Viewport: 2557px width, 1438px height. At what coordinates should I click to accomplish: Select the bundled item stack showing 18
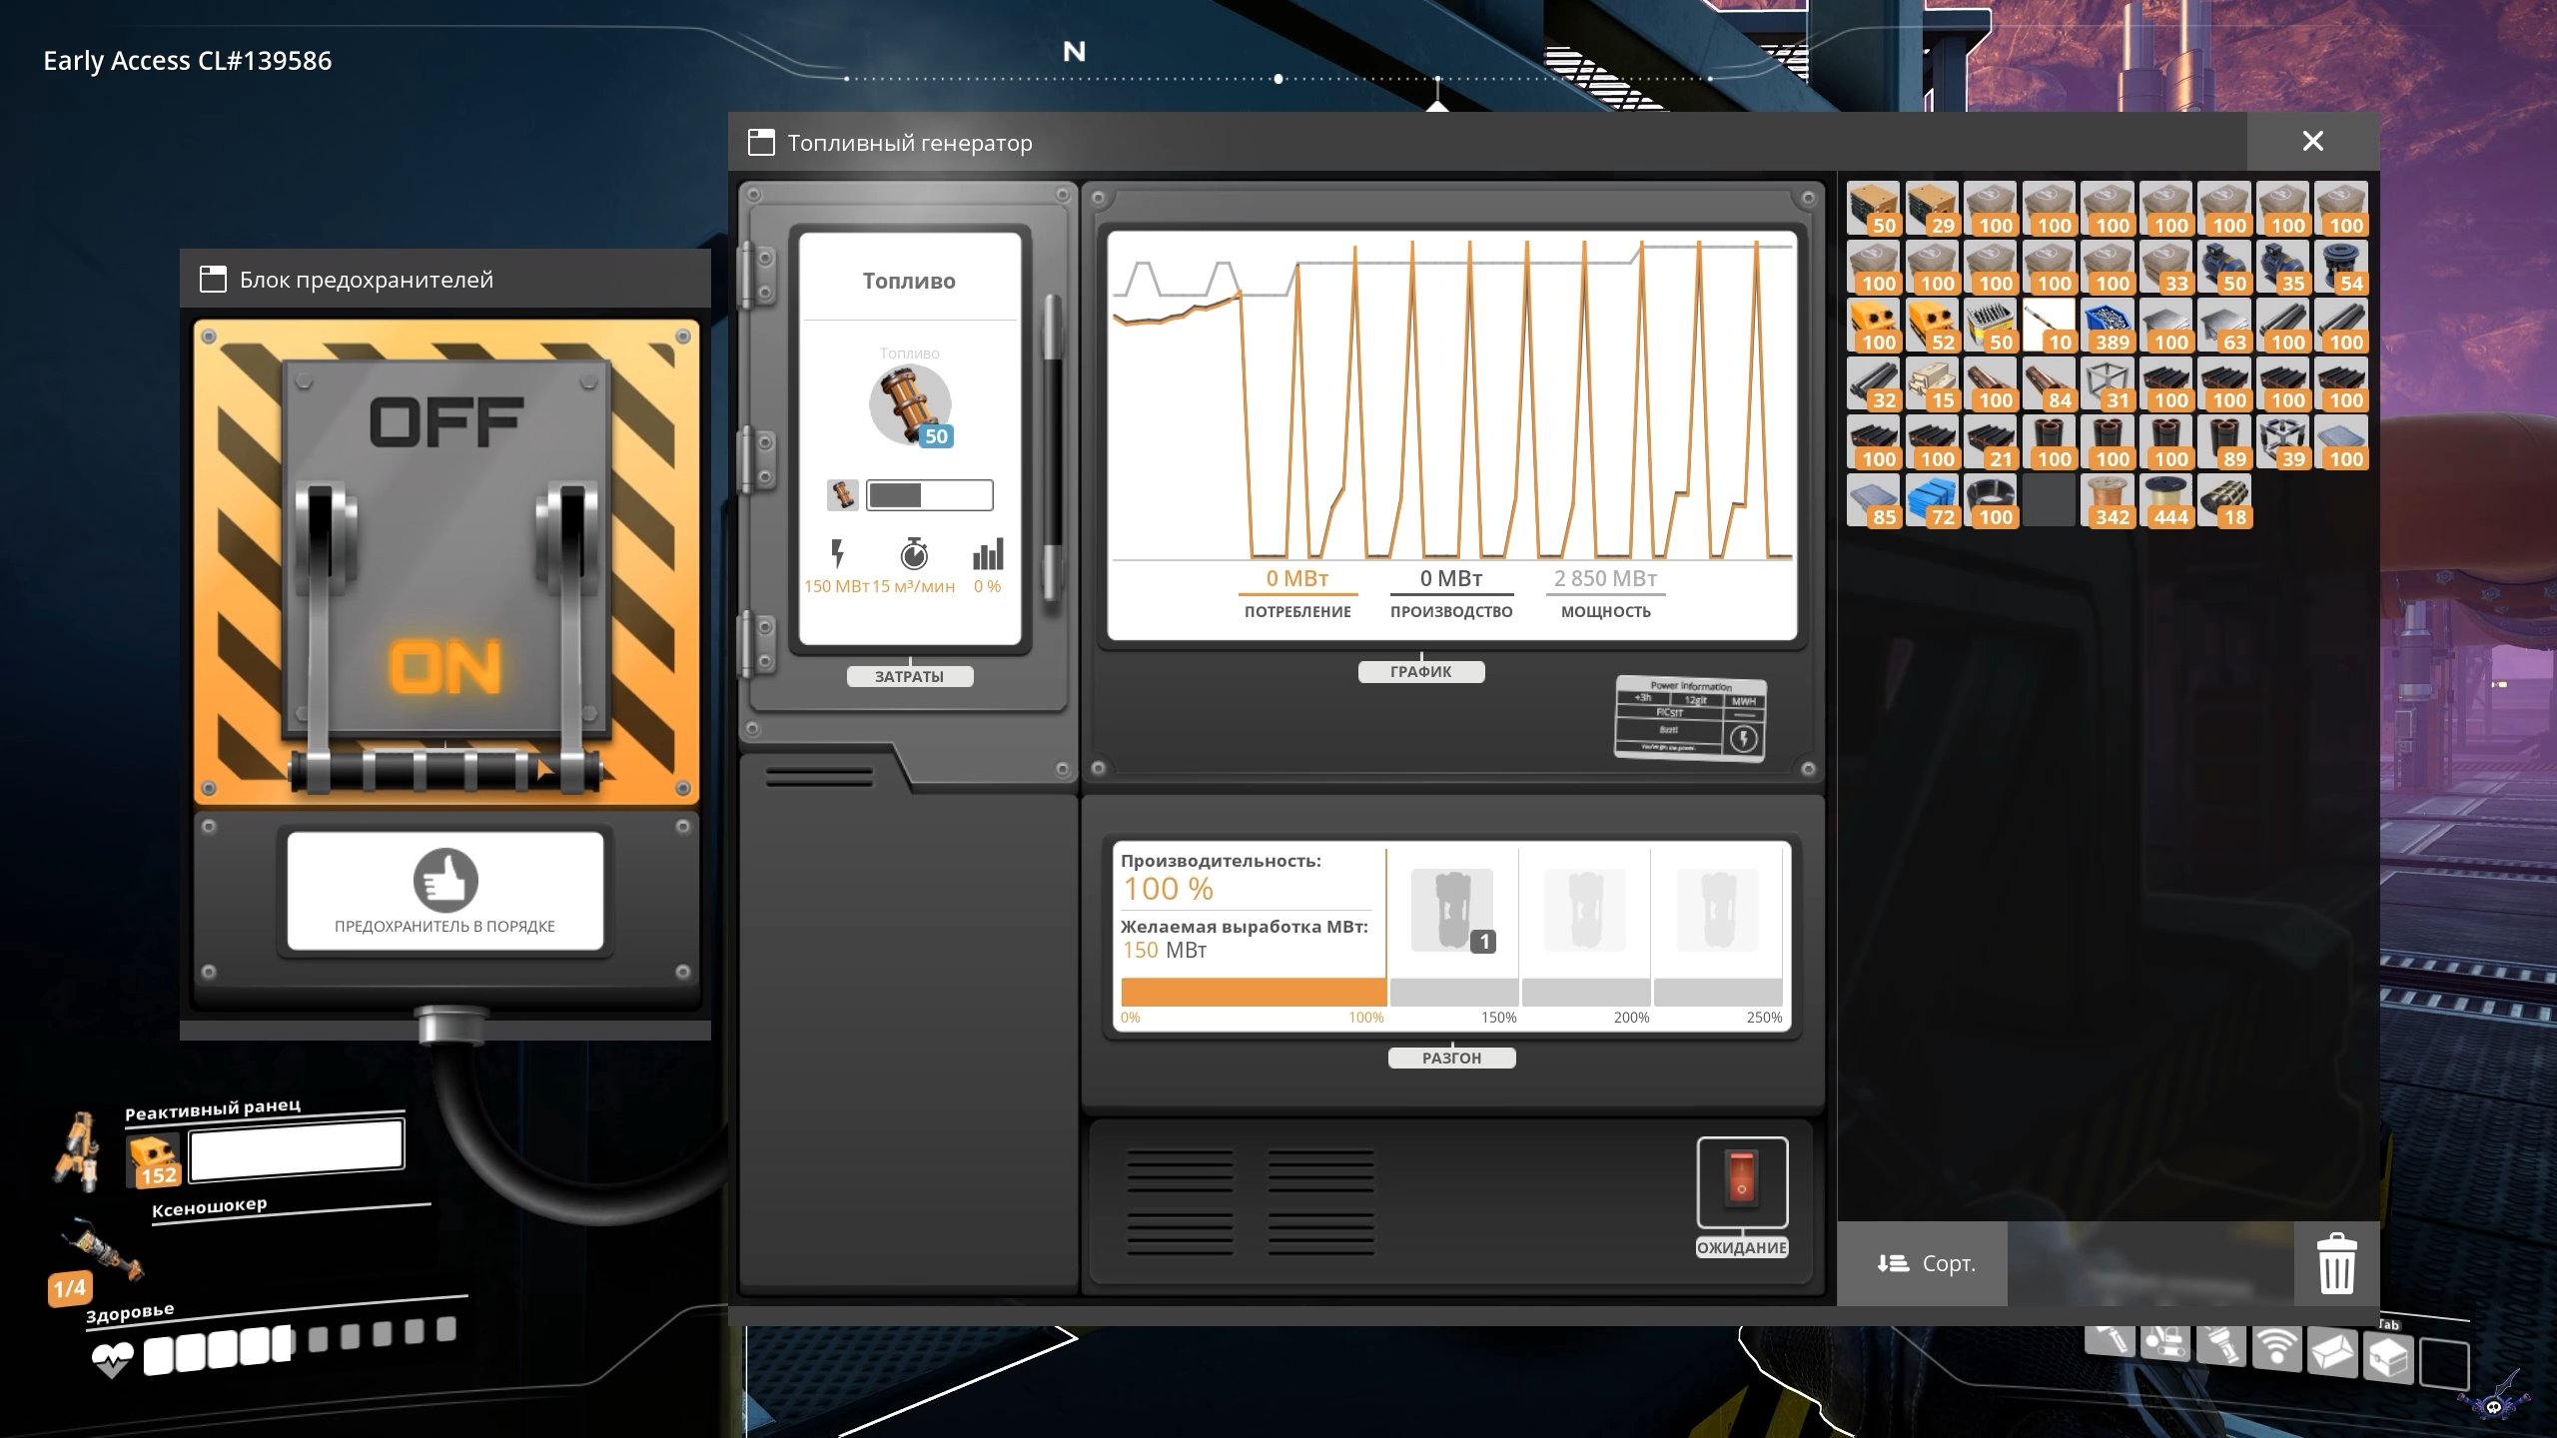tap(2224, 500)
